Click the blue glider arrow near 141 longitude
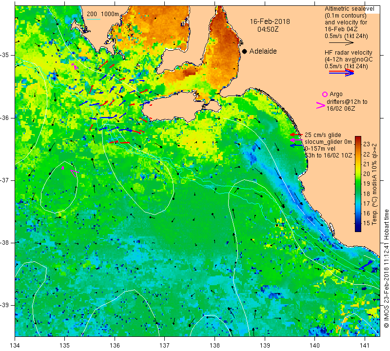This screenshot has height=351, width=390. tap(366, 265)
